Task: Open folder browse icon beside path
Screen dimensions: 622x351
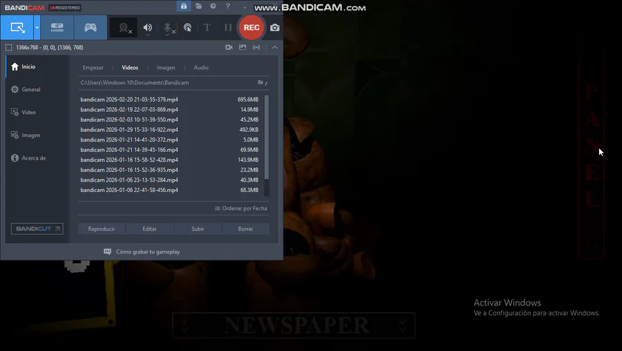Action: pyautogui.click(x=262, y=82)
